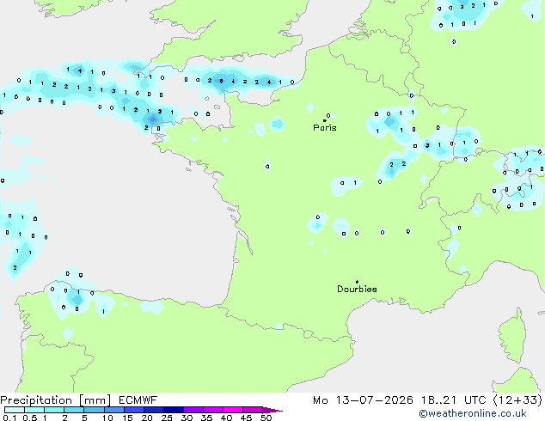Click the legend value label '0.1'

coord(9,418)
